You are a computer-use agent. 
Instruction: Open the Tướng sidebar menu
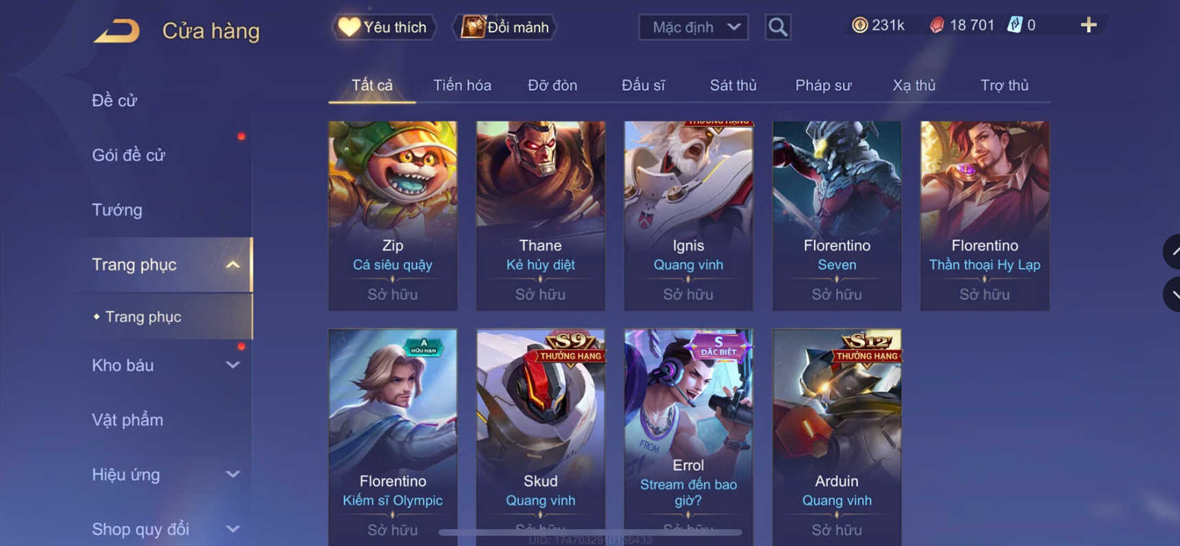coord(117,210)
